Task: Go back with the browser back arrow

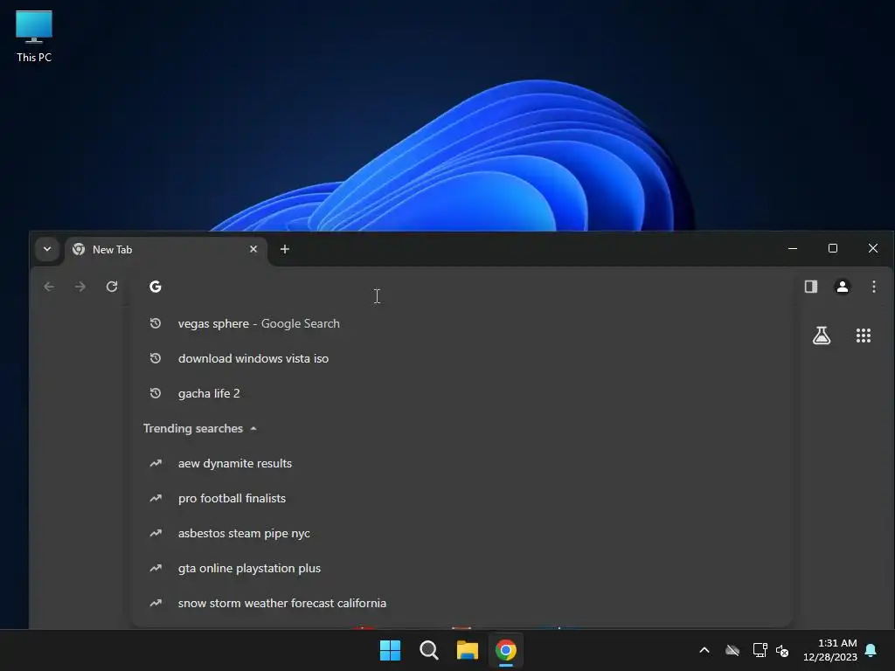Action: click(49, 287)
